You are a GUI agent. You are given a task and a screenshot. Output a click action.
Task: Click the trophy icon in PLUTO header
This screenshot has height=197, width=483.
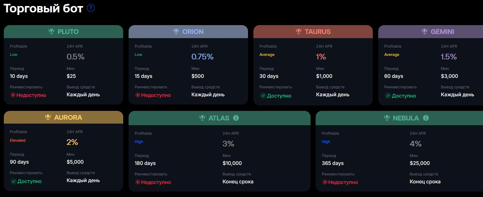click(x=51, y=31)
